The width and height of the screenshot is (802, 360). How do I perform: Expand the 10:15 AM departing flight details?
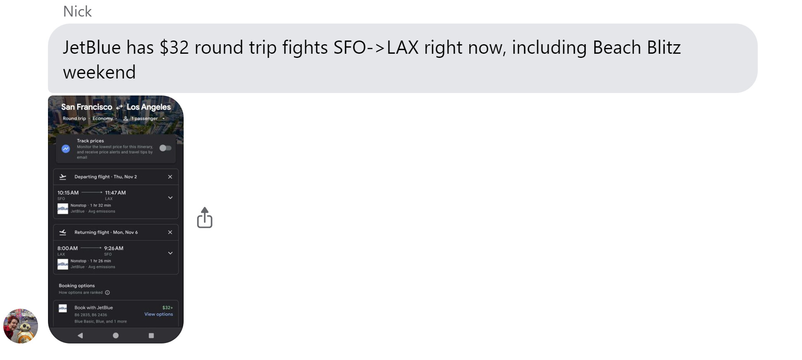(170, 198)
